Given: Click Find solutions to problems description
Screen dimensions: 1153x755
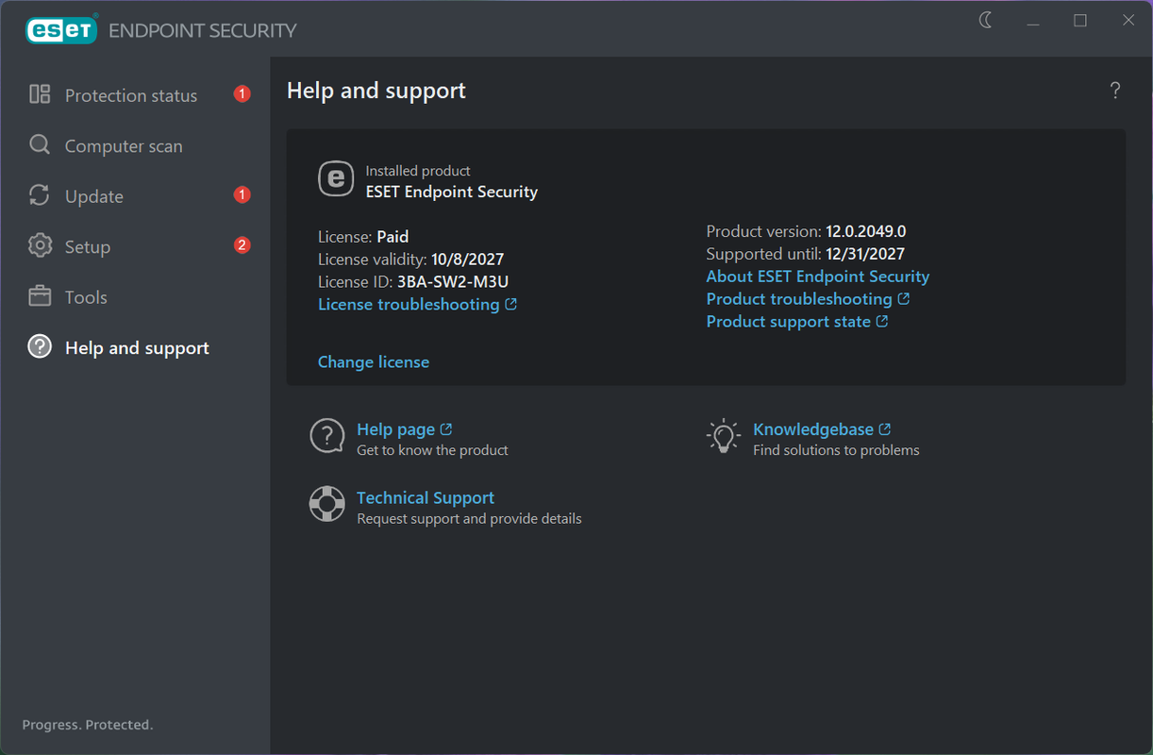Looking at the screenshot, I should click(836, 450).
